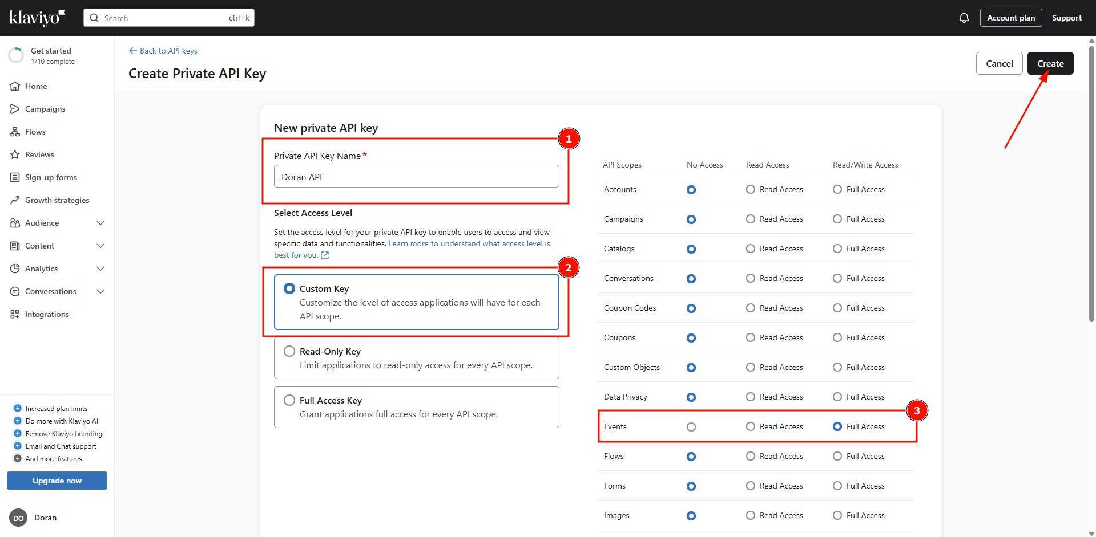Set Flows scope to Full Access
Screen dimensions: 1096x537
point(837,456)
